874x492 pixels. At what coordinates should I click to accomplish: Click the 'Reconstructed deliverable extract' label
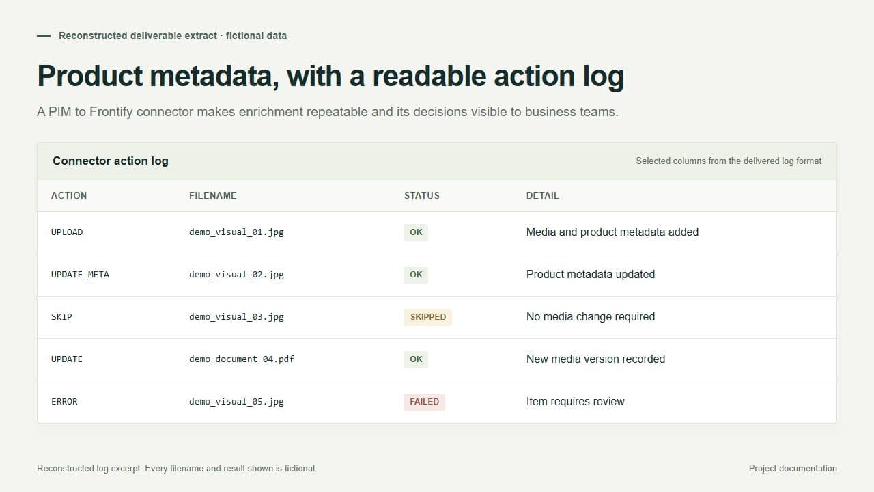pos(173,36)
